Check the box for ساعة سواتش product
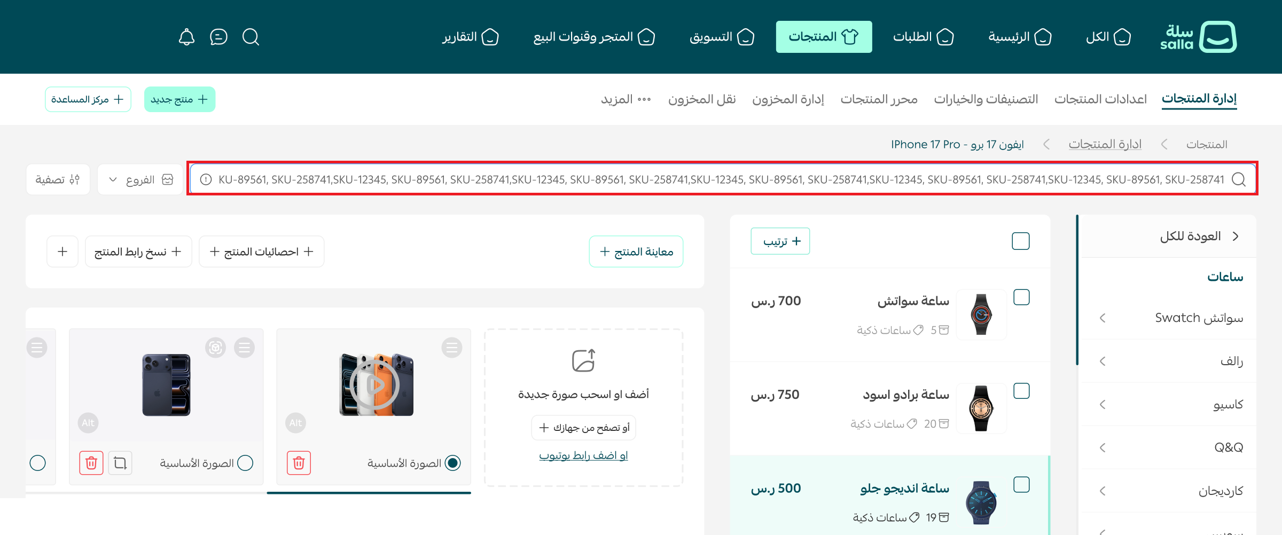The height and width of the screenshot is (535, 1282). point(1021,297)
